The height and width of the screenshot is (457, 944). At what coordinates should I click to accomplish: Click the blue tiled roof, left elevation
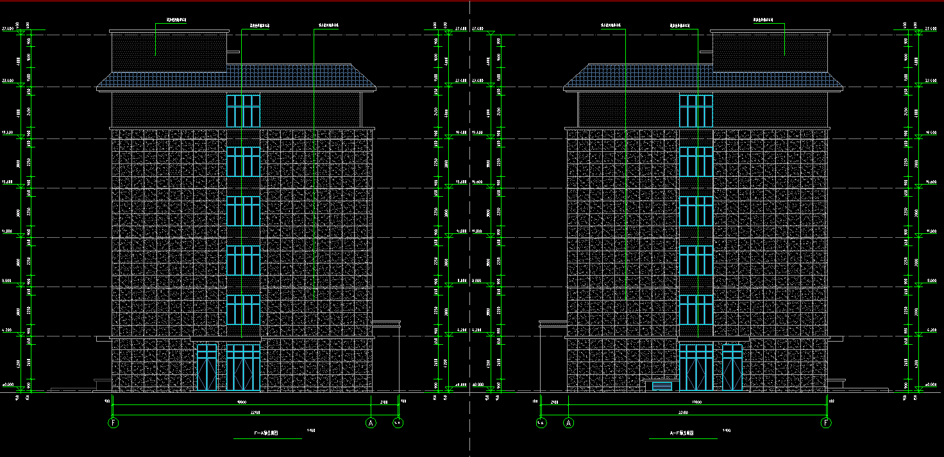pyautogui.click(x=236, y=77)
